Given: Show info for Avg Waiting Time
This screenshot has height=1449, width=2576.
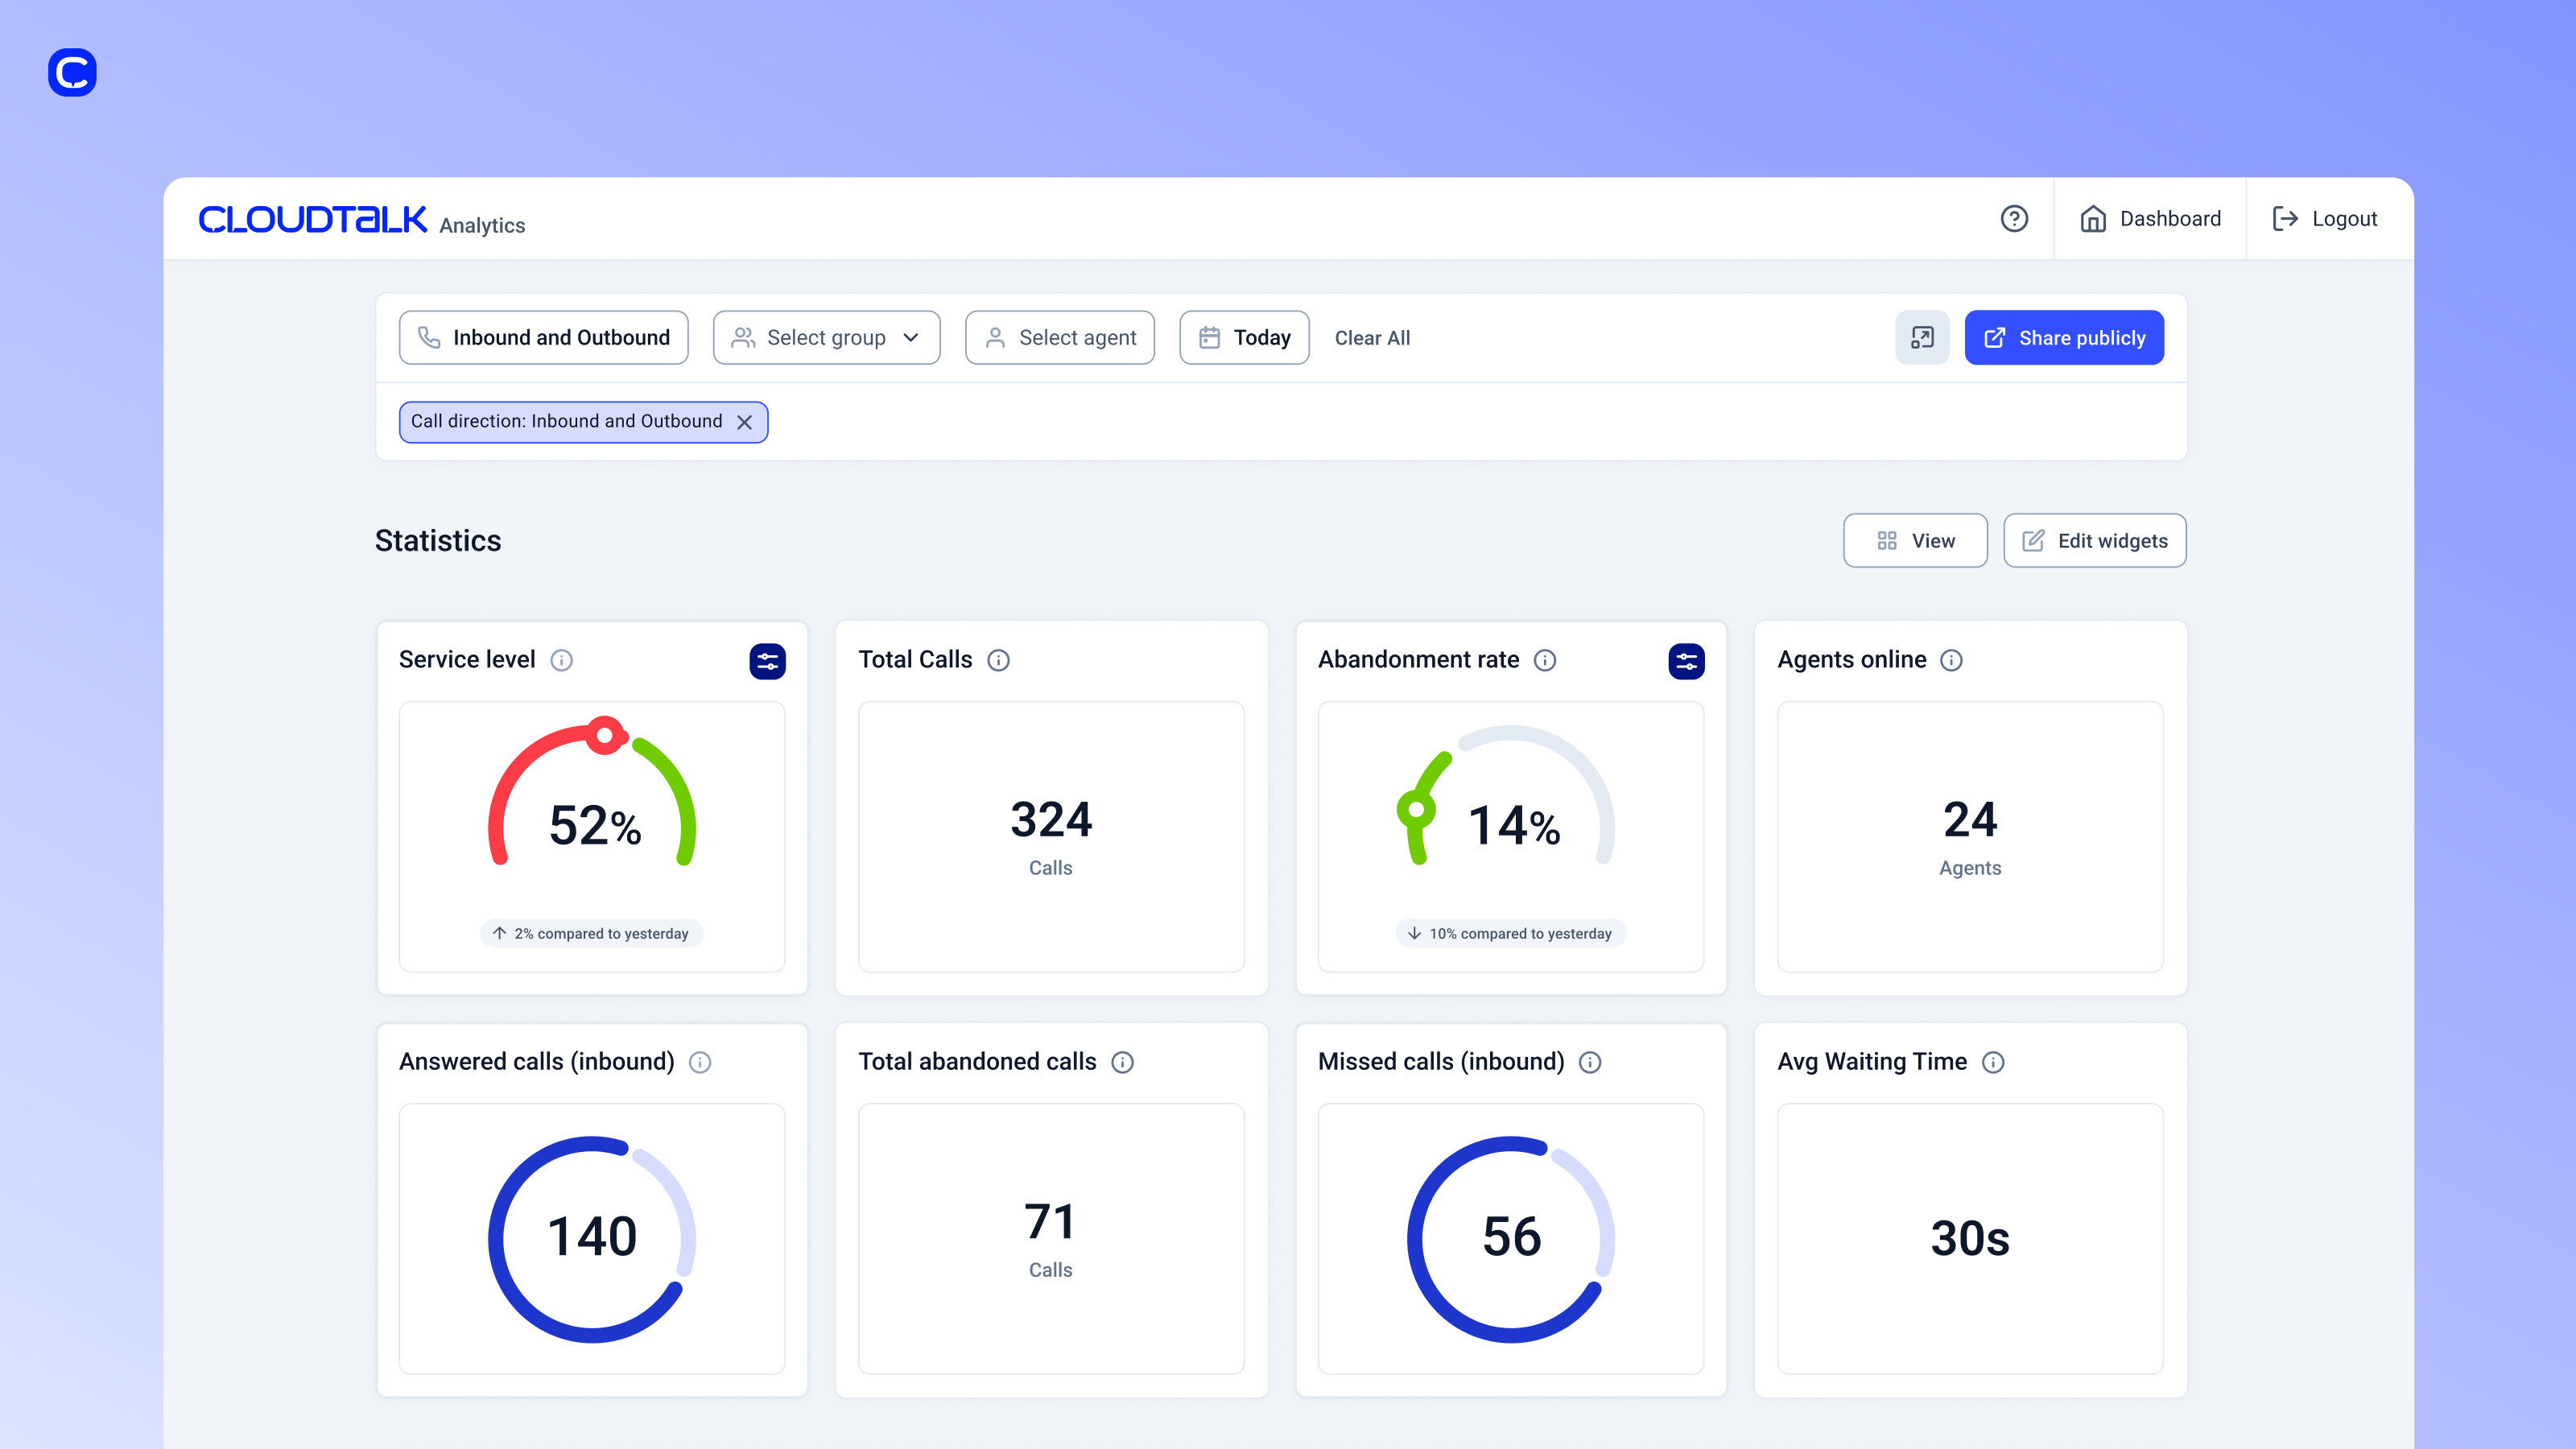Looking at the screenshot, I should (1993, 1062).
